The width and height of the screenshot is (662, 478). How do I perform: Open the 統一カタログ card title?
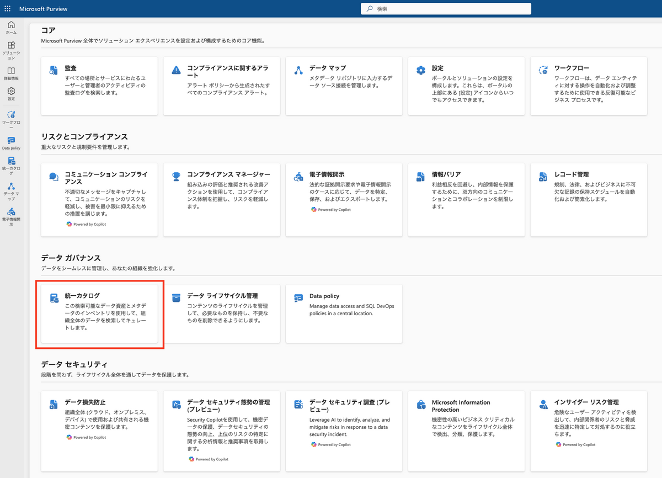coord(82,296)
